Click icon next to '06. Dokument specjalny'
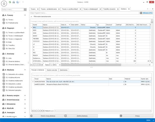Image resolution: width=155 pixels, height=122 pixels. point(4,90)
